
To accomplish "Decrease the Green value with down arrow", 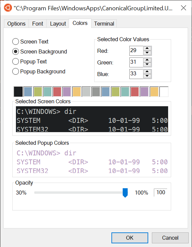I will 147,64.
